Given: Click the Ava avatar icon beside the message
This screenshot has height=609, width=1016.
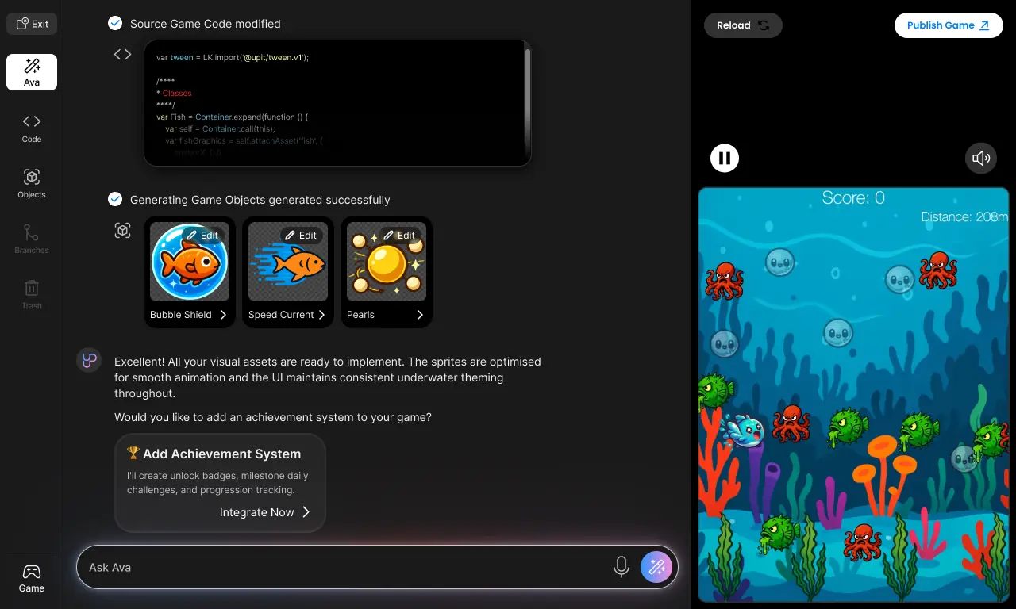Looking at the screenshot, I should point(89,361).
